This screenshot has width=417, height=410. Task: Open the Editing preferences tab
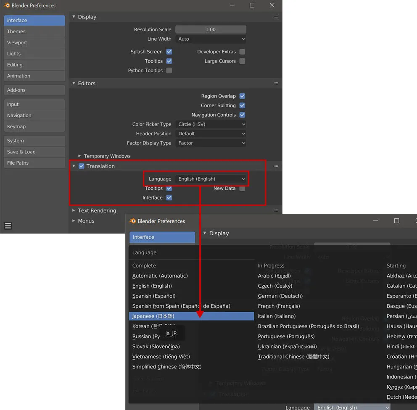click(34, 65)
